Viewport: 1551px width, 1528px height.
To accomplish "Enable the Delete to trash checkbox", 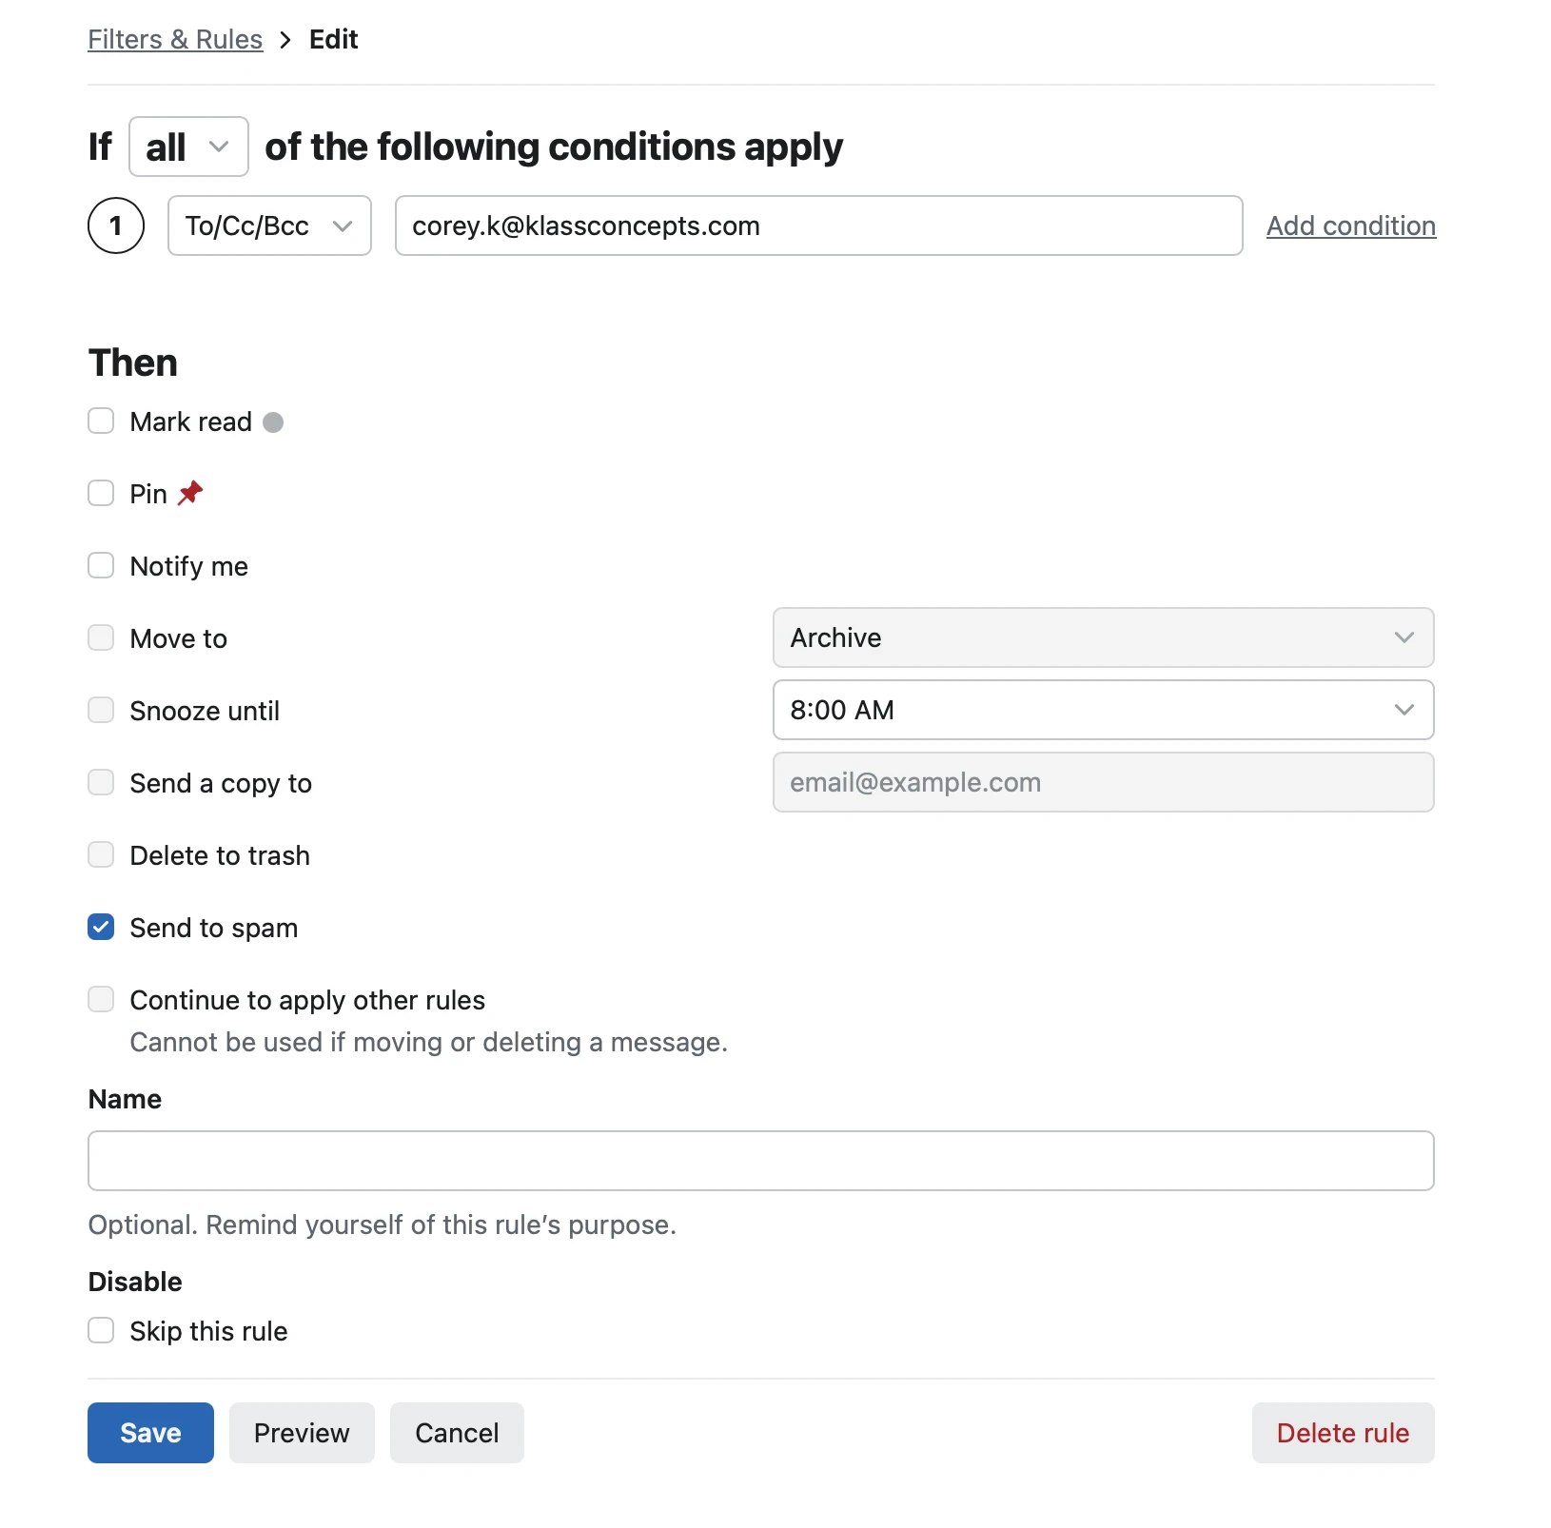I will click(101, 855).
